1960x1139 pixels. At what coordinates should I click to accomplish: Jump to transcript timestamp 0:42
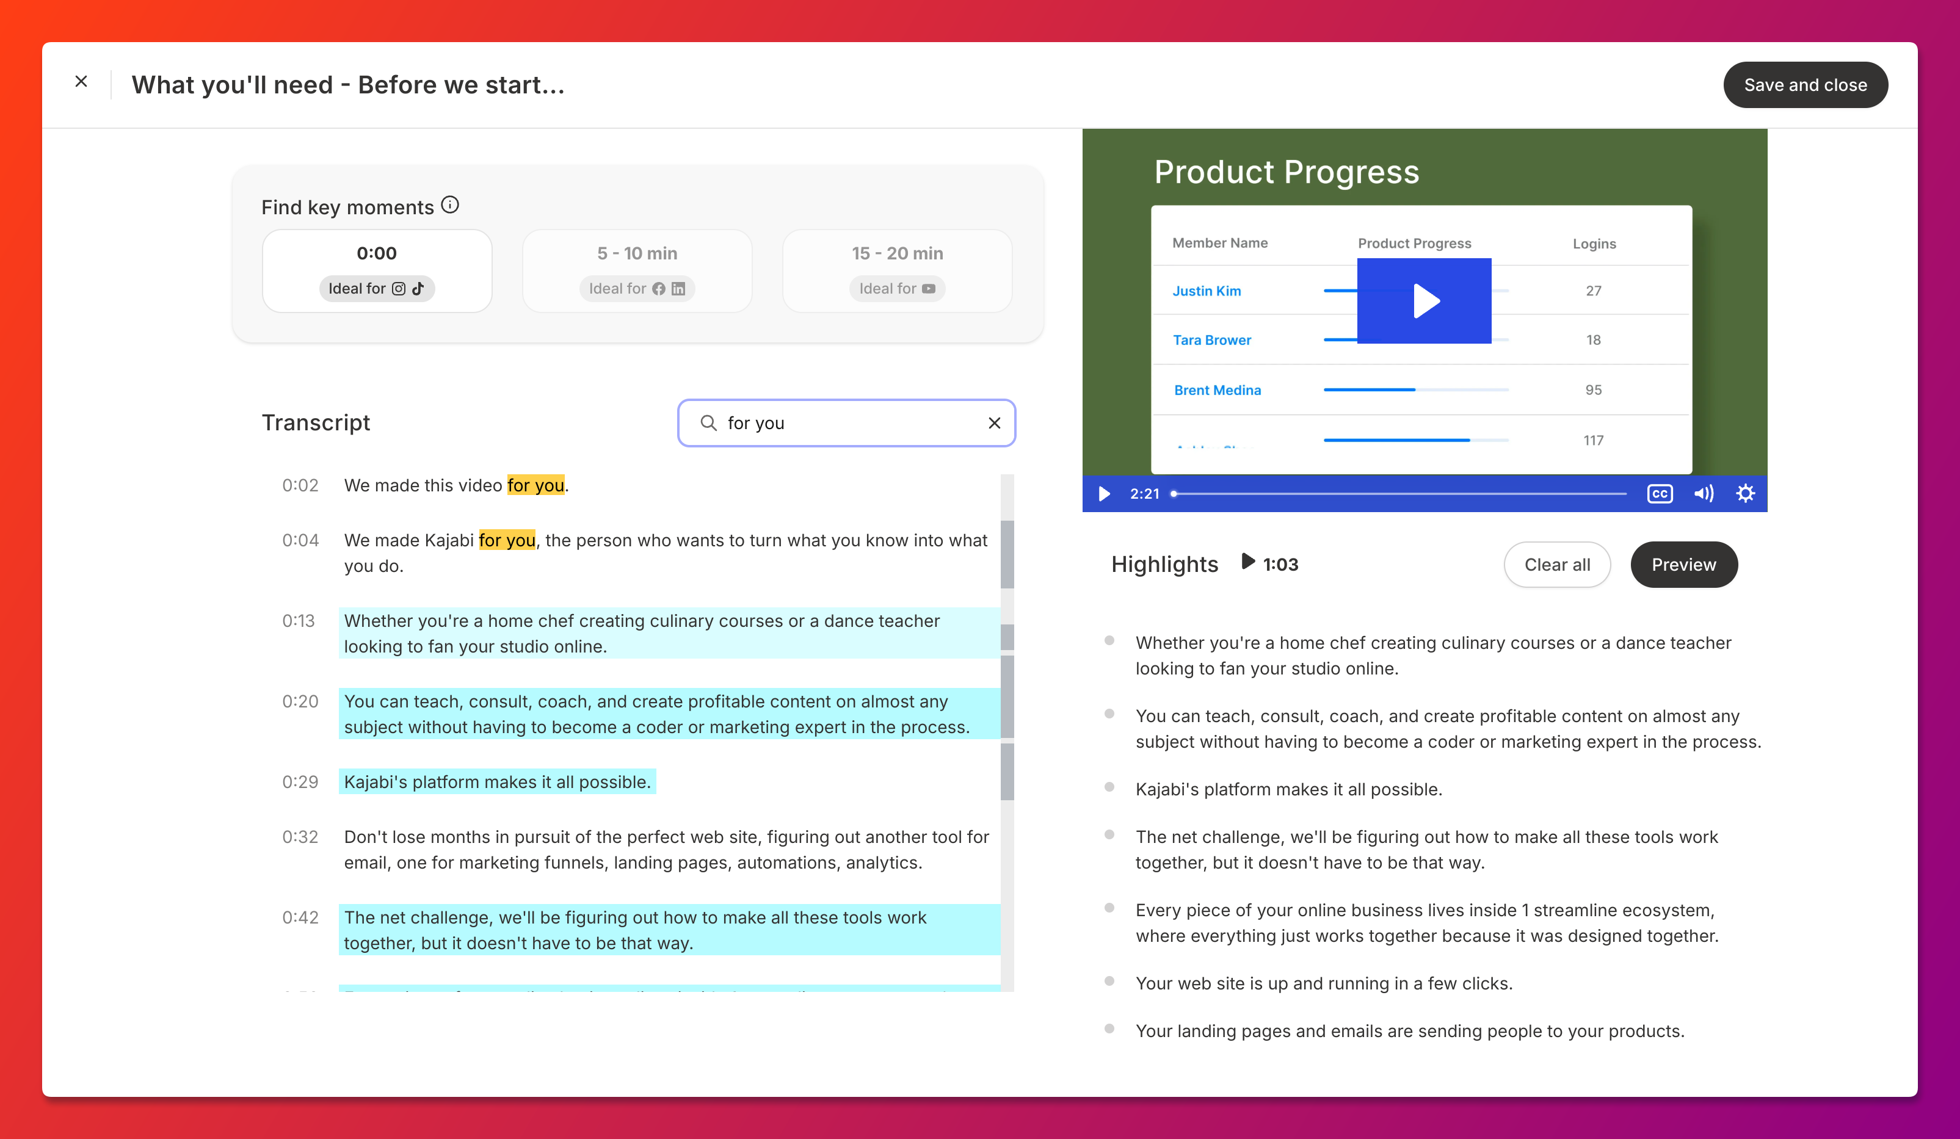[x=299, y=917]
